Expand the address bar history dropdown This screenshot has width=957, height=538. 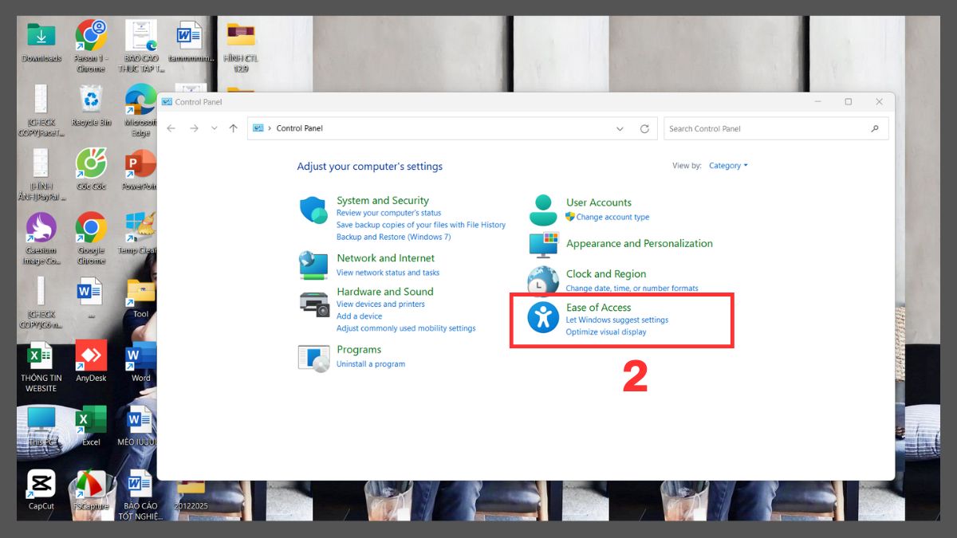point(620,128)
